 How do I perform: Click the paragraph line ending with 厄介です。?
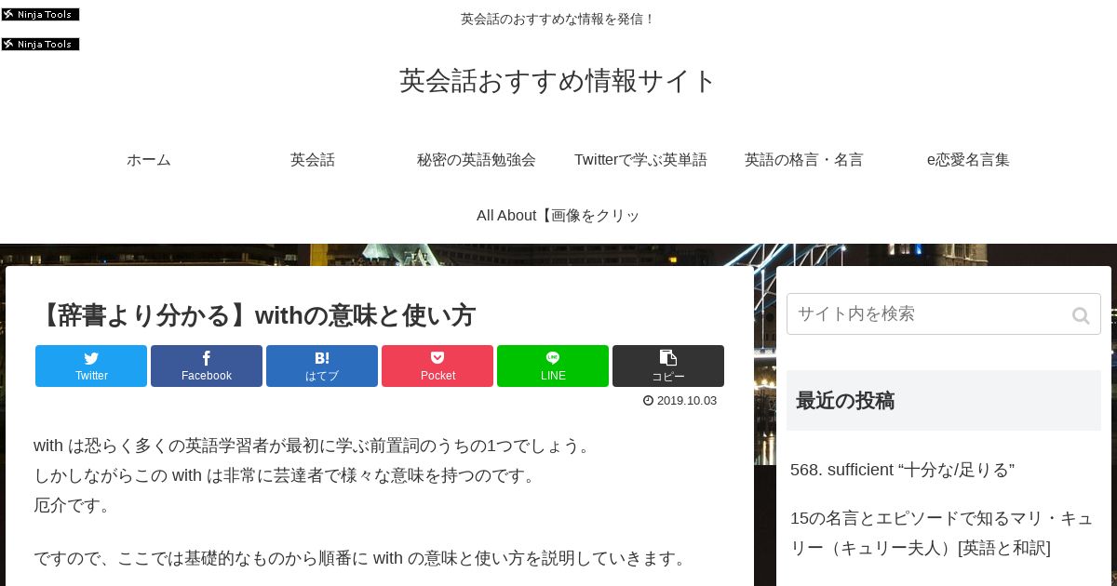click(73, 505)
